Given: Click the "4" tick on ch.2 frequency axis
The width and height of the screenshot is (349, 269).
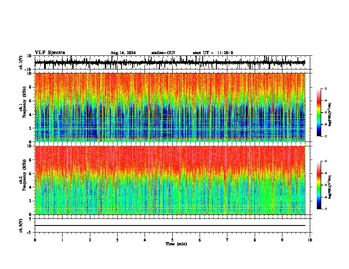Looking at the screenshot, I should pos(30,187).
